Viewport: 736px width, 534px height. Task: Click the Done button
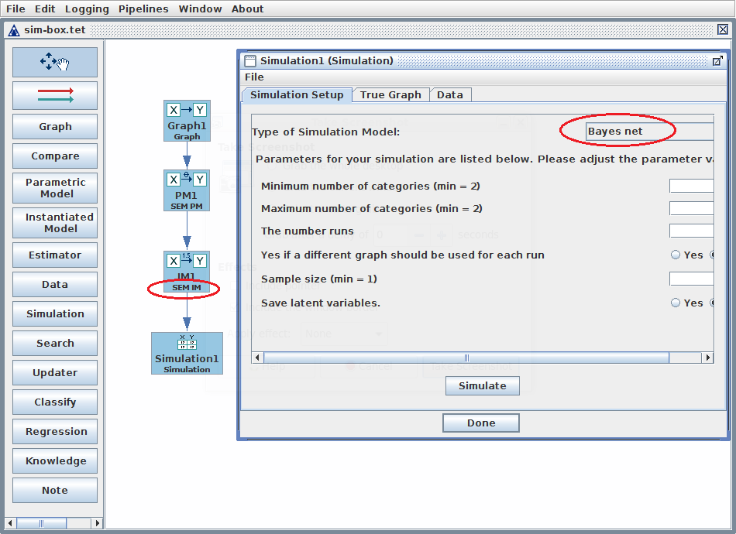480,423
